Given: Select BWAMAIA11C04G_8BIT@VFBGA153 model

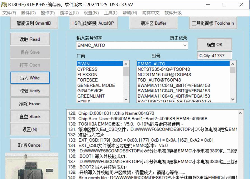Looking at the screenshot, I should click(x=183, y=85).
